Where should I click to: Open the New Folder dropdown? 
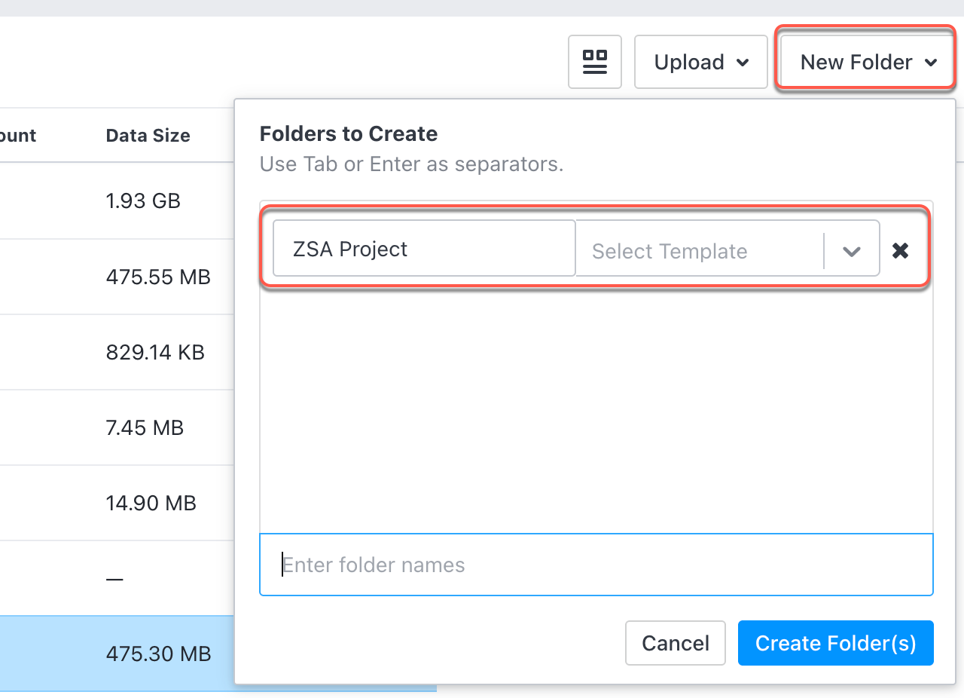[868, 62]
